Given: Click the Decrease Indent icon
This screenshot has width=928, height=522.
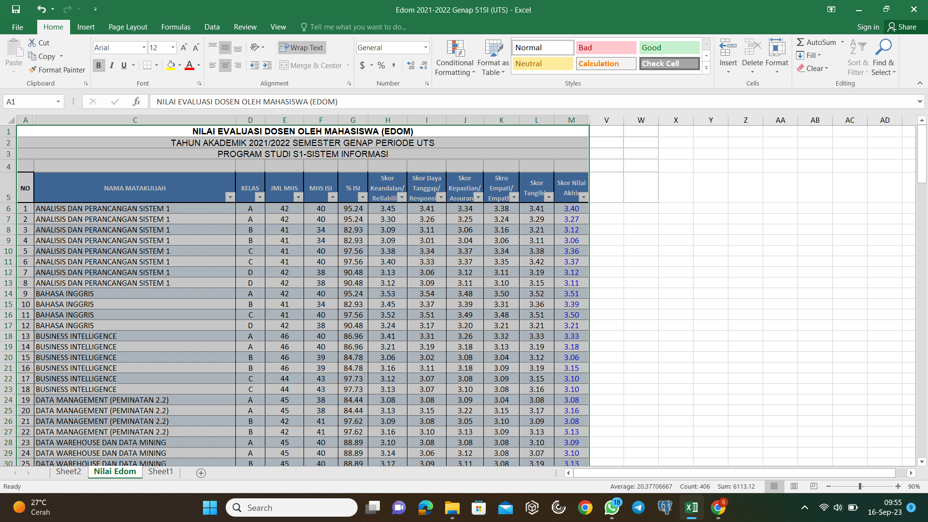Looking at the screenshot, I should coord(255,65).
